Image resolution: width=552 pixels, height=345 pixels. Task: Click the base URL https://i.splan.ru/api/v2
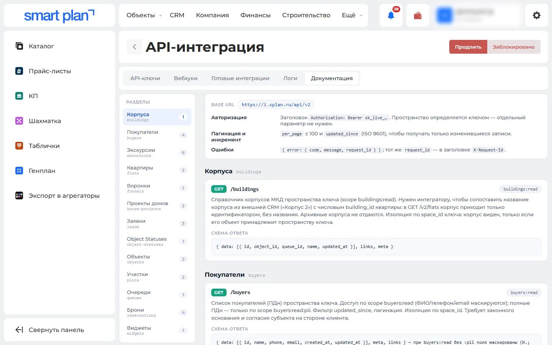click(x=276, y=105)
